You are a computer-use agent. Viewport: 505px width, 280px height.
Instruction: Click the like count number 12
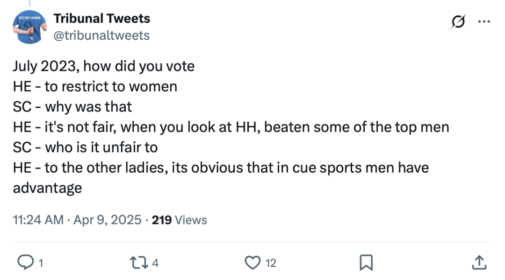(x=271, y=264)
